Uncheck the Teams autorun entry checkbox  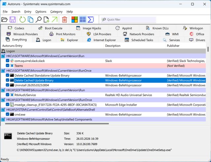coord(8,66)
